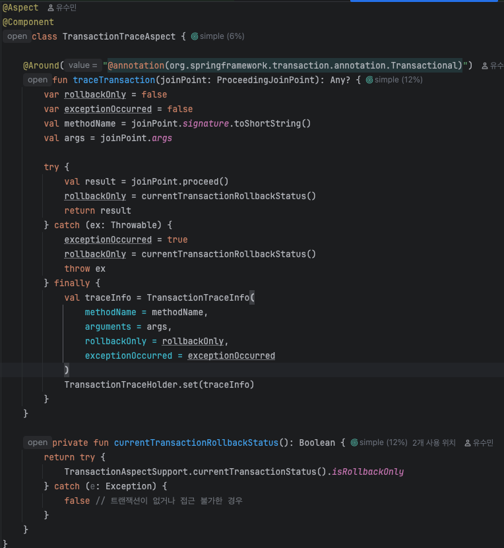The height and width of the screenshot is (548, 504).
Task: Select the TransactionTraceAspect class name
Action: [x=119, y=36]
